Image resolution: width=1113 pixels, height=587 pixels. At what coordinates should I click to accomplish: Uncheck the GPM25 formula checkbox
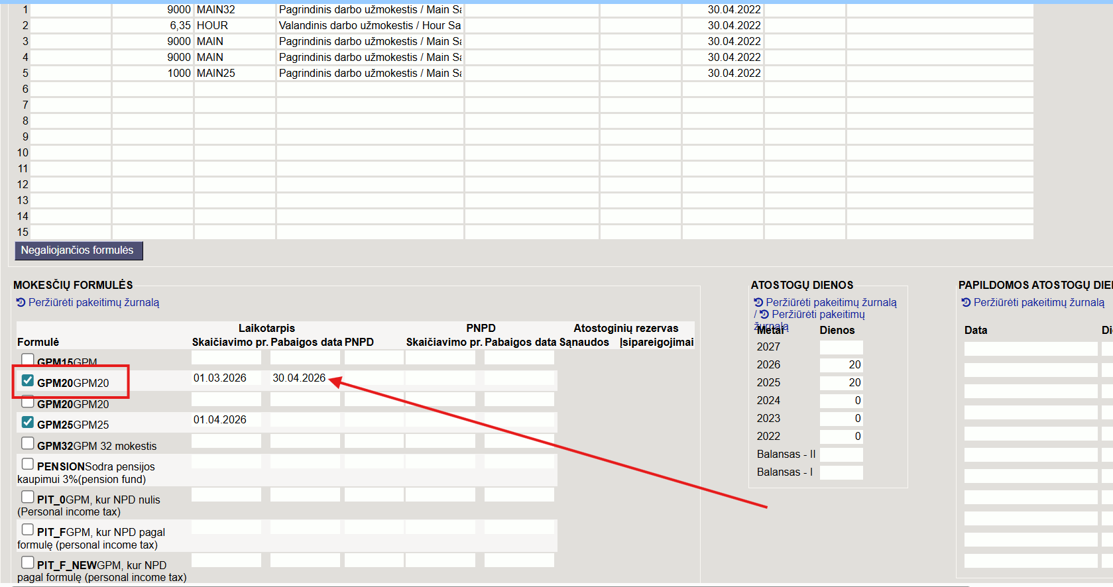coord(28,422)
